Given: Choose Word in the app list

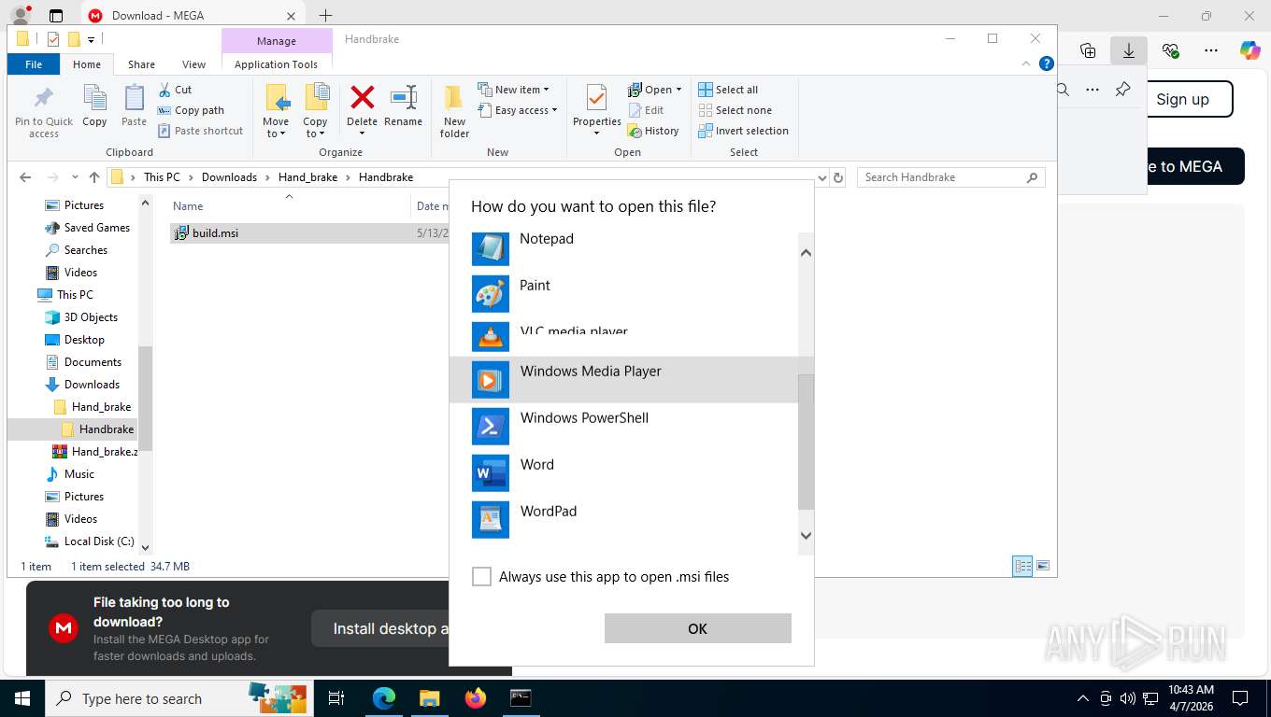Looking at the screenshot, I should click(624, 472).
